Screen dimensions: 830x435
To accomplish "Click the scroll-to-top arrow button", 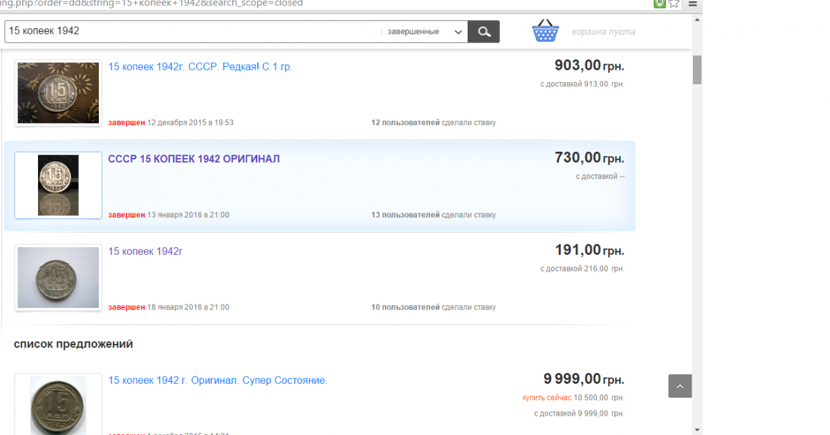I will point(680,386).
